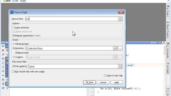Click the code line bx.a(16, Byte.valueOf(-1));
This screenshot has width=171, height=96.
pyautogui.click(x=121, y=89)
